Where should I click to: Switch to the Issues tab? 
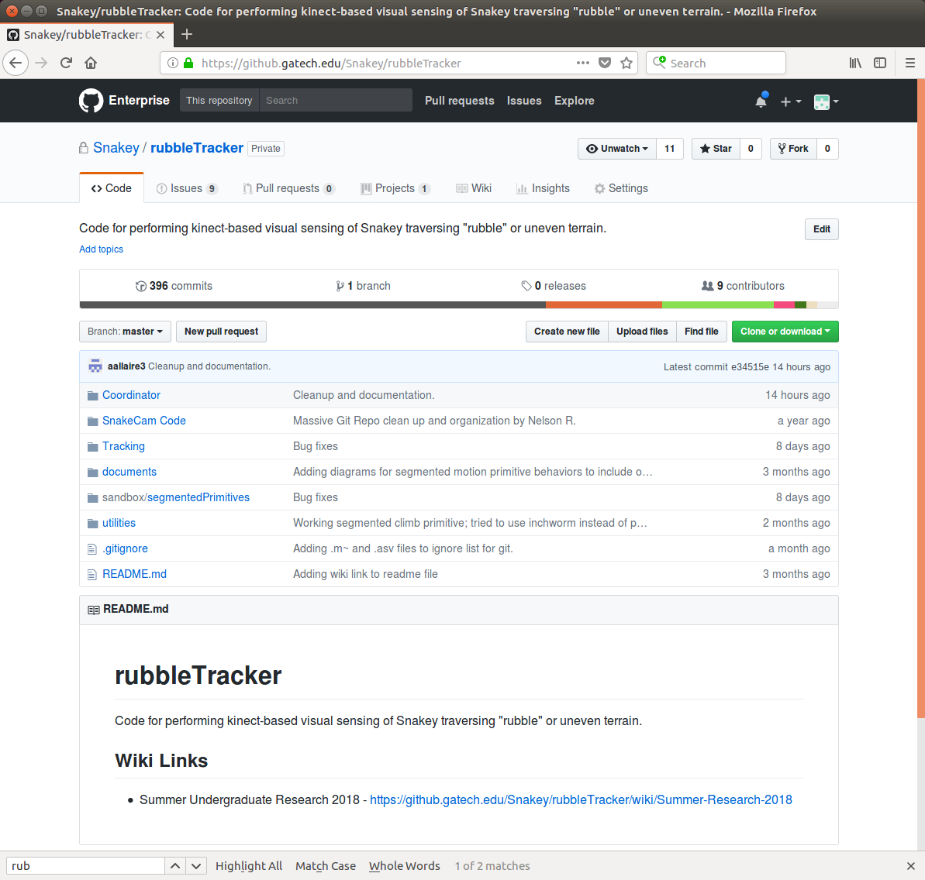pos(186,188)
